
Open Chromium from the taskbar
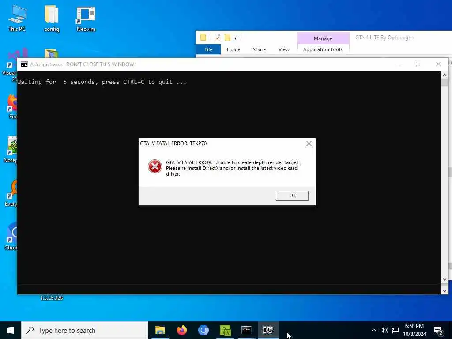[x=203, y=330]
